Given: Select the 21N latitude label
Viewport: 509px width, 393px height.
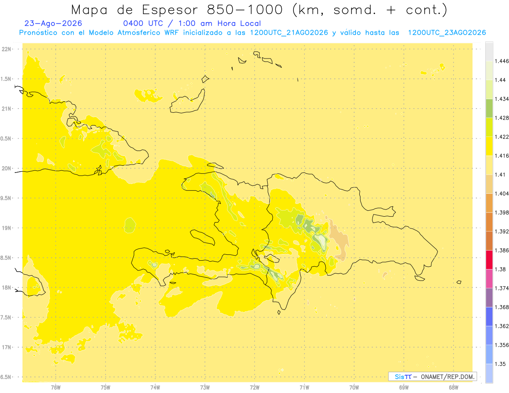Looking at the screenshot, I should coord(7,109).
